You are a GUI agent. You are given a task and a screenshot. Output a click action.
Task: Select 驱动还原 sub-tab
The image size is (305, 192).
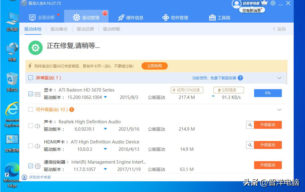click(x=85, y=29)
